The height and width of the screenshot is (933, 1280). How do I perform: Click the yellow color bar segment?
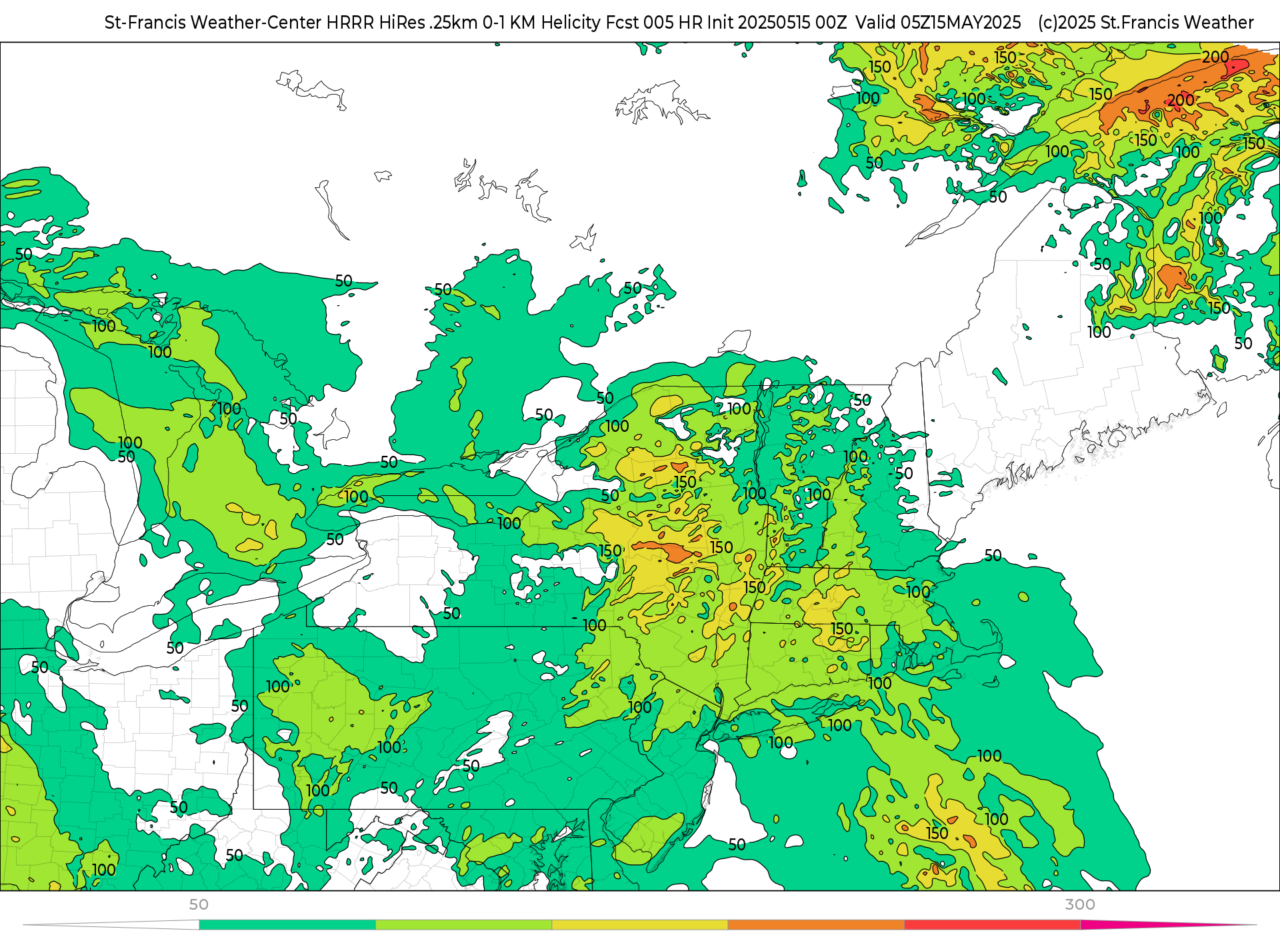[640, 924]
